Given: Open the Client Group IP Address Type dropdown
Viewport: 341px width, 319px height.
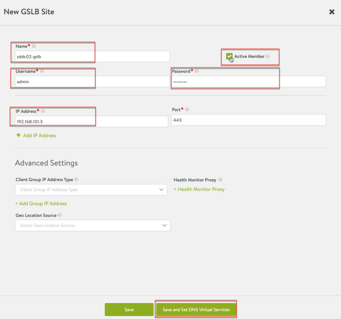Looking at the screenshot, I should [91, 190].
